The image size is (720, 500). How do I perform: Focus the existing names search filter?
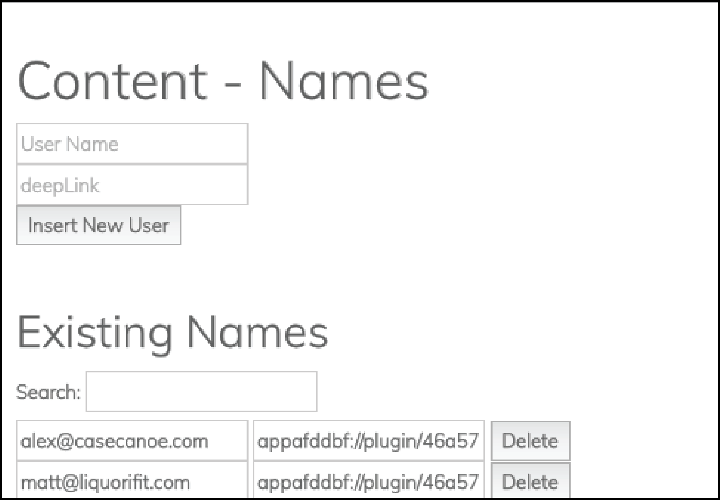(x=201, y=392)
